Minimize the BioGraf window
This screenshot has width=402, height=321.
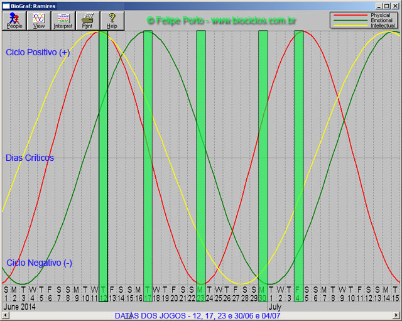click(x=379, y=6)
